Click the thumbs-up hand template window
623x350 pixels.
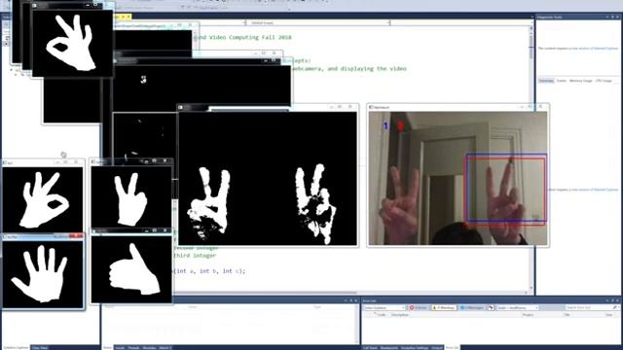[x=131, y=269]
